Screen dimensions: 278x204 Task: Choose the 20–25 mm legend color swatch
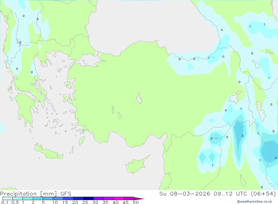pos(78,198)
